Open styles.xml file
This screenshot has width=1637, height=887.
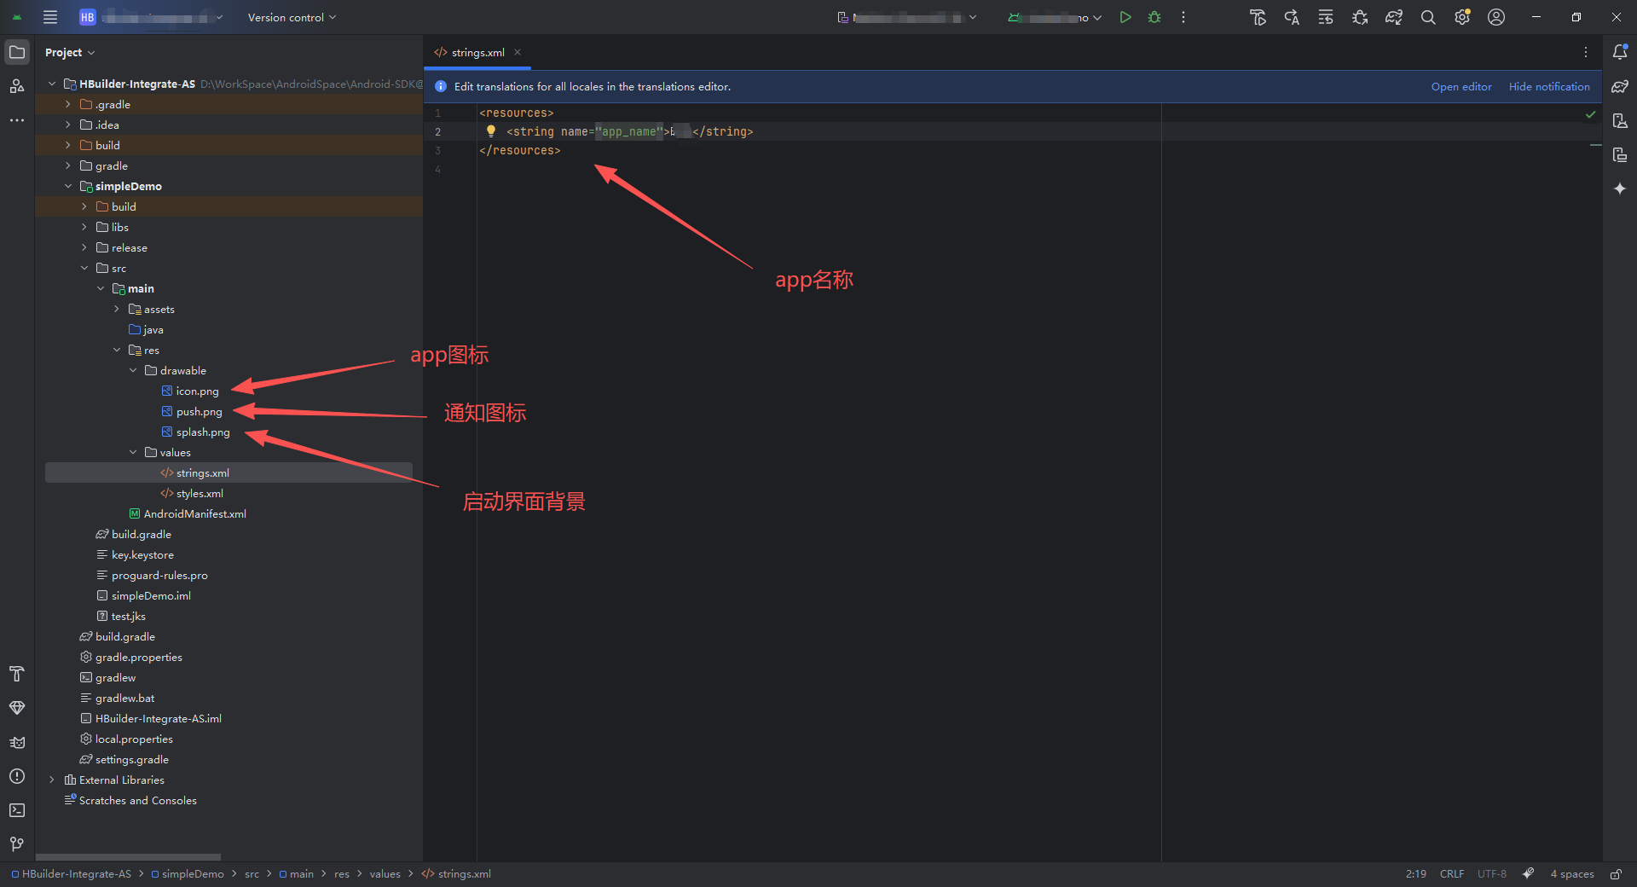(x=200, y=493)
